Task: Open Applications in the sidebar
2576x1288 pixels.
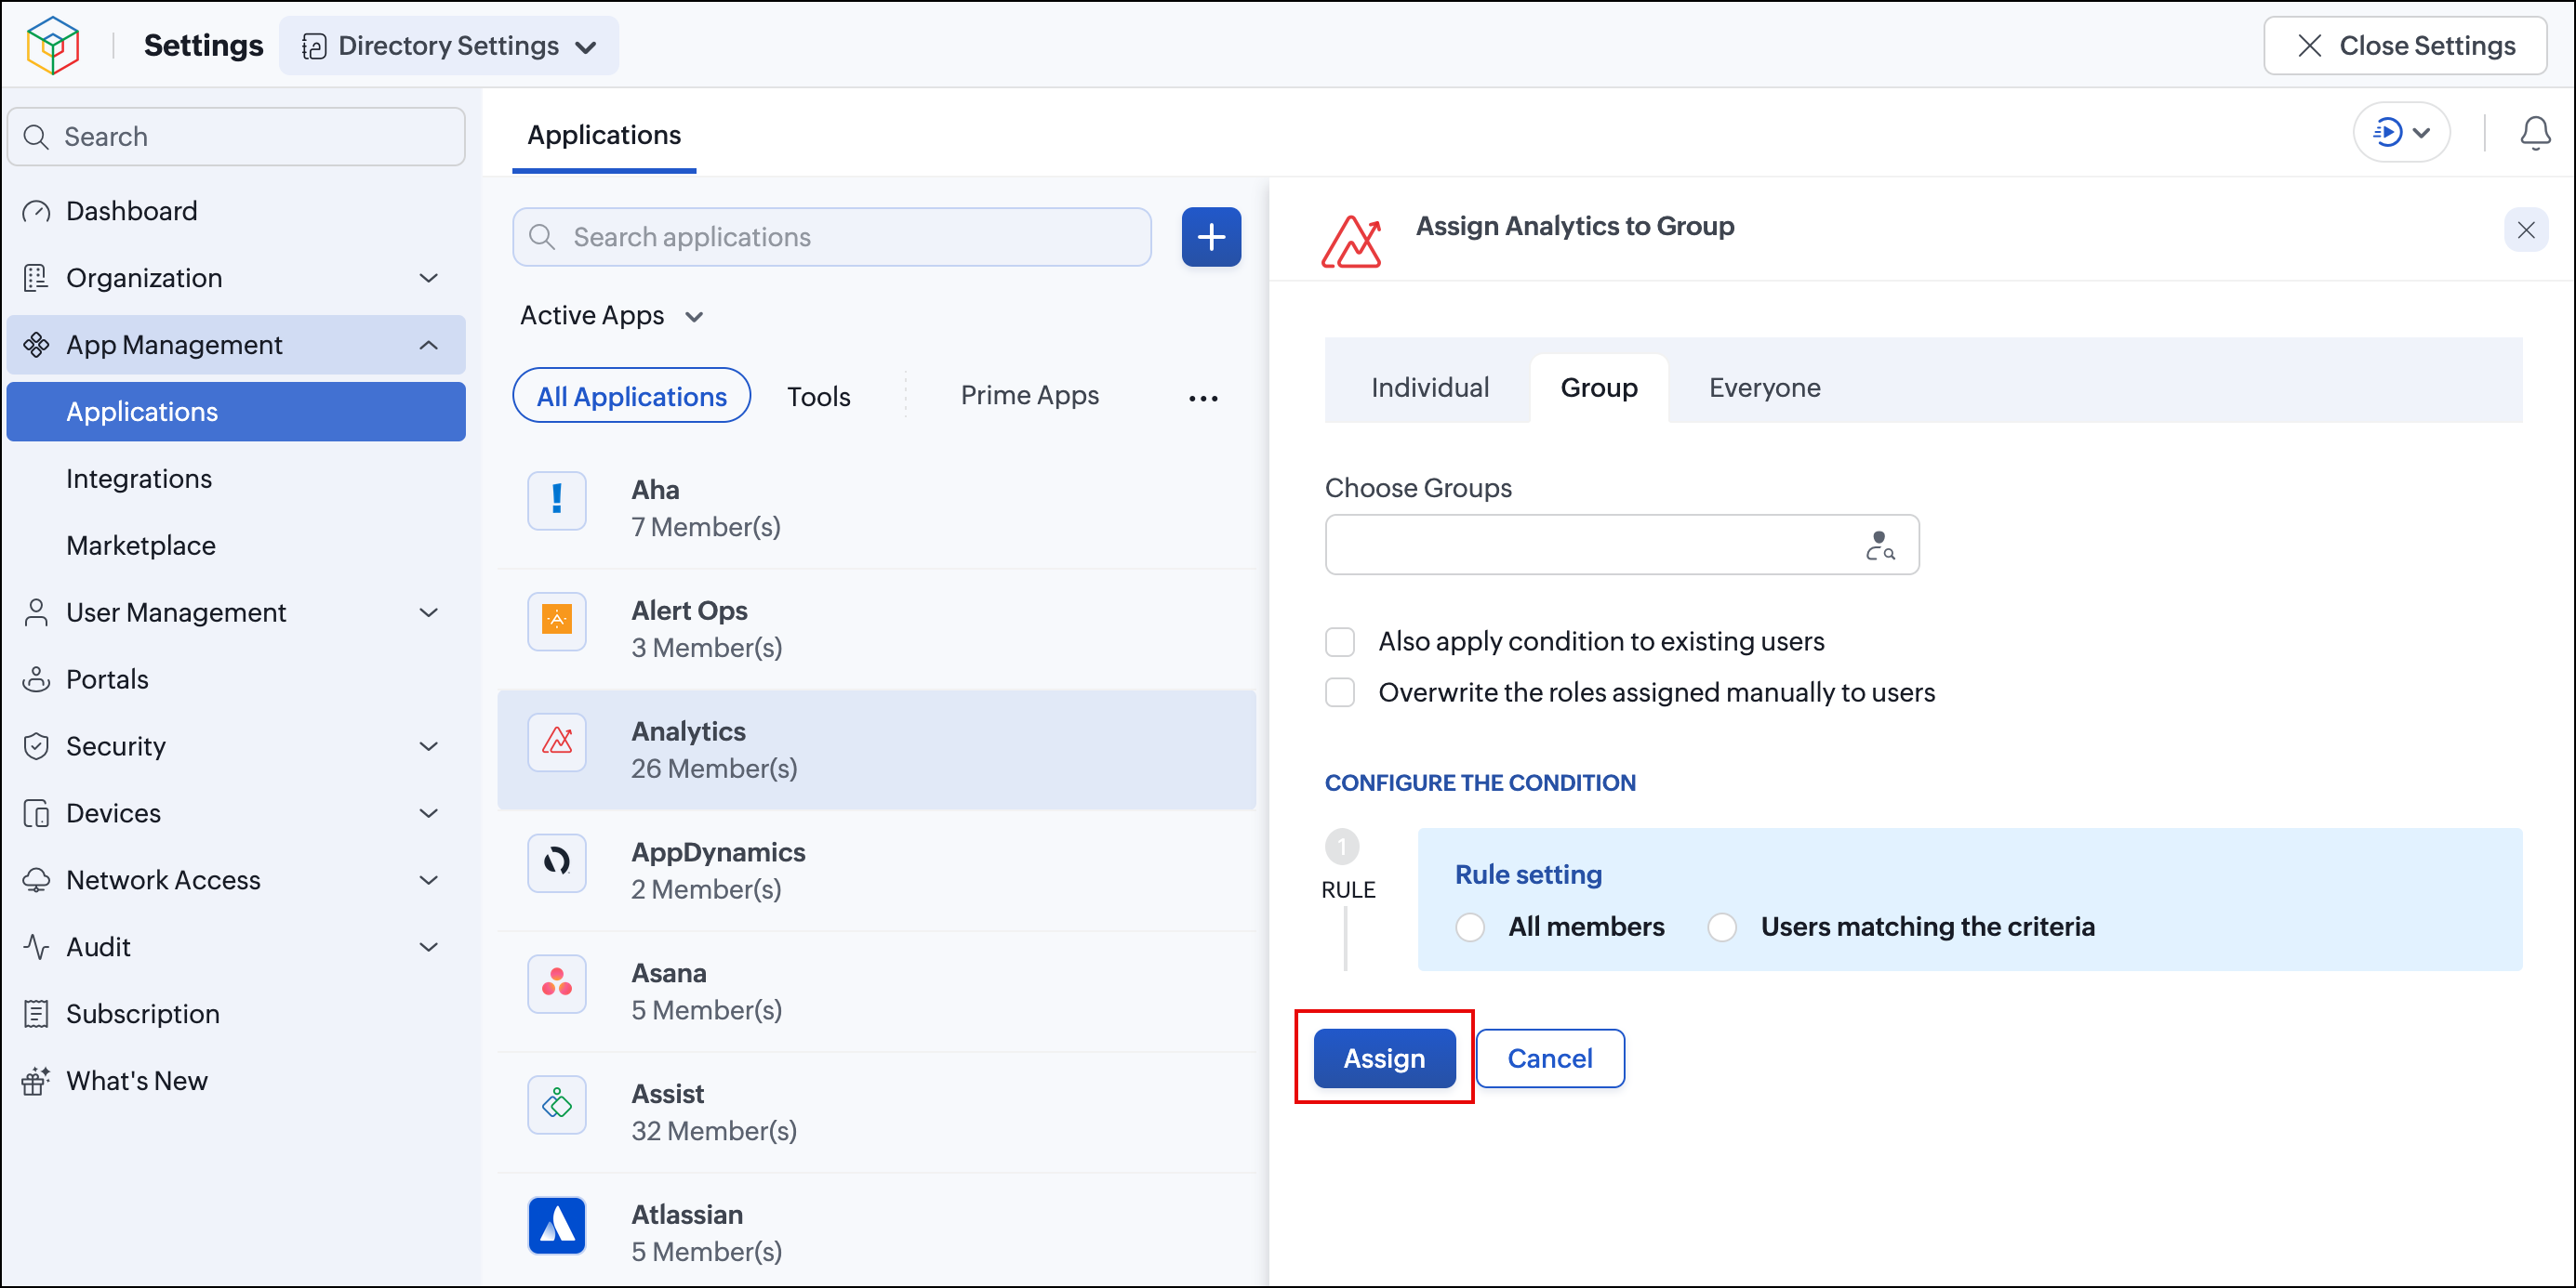Action: [236, 412]
